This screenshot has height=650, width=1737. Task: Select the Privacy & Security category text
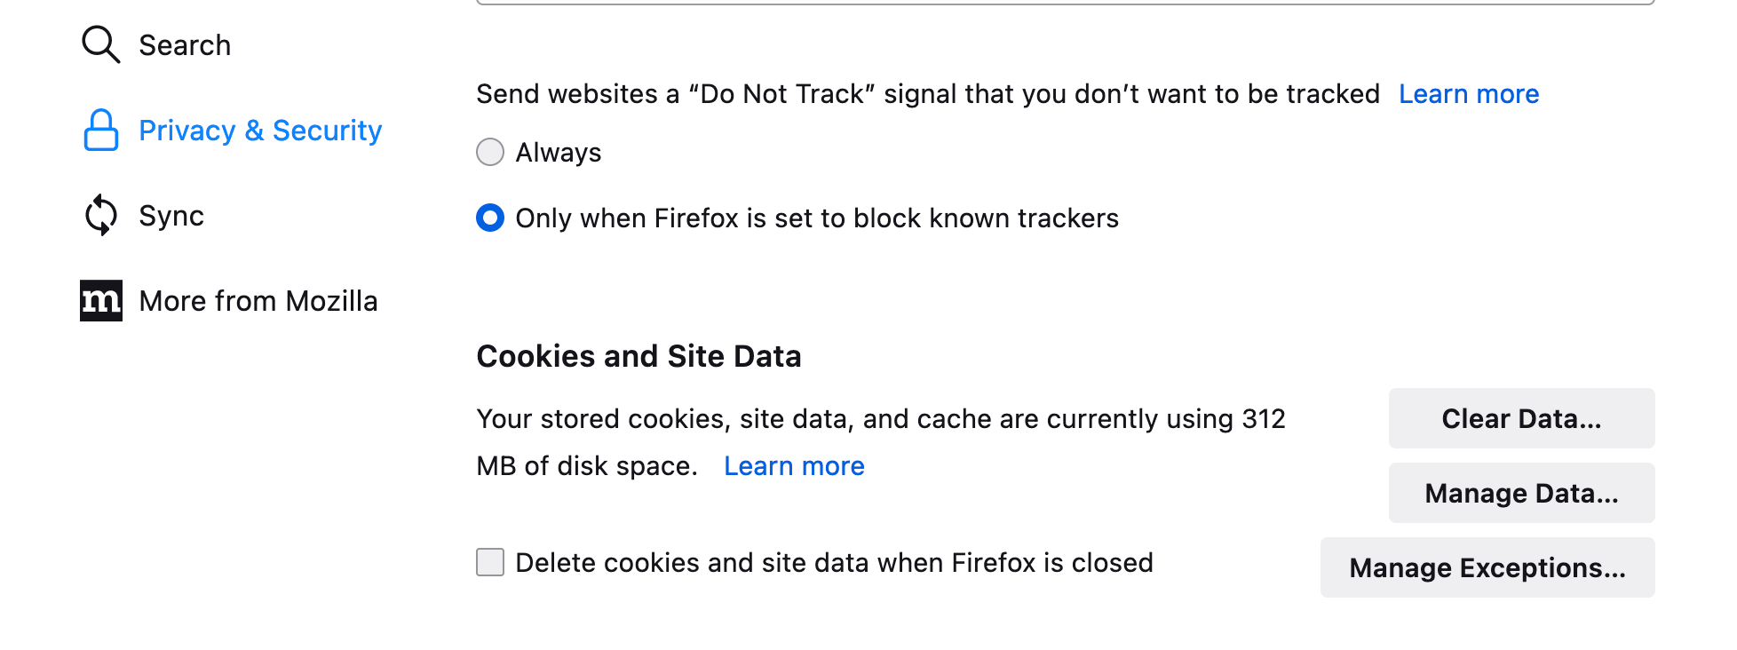coord(260,131)
